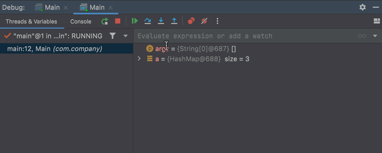382x153 pixels.
Task: Switch to the Console tab
Action: pos(81,21)
